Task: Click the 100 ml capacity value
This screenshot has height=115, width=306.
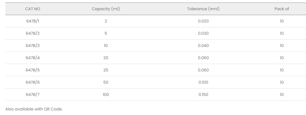Action: (x=106, y=95)
